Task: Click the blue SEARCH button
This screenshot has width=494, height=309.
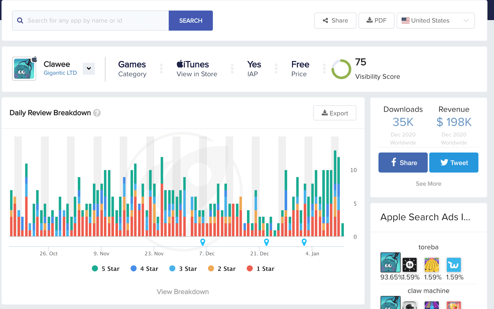Action: point(191,21)
